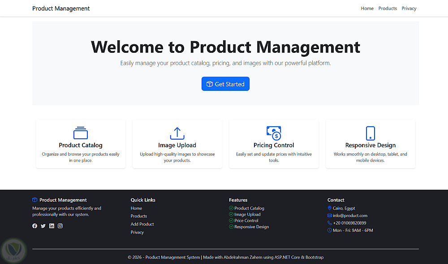Click the Pricing Control money icon
The height and width of the screenshot is (264, 448).
tap(274, 133)
